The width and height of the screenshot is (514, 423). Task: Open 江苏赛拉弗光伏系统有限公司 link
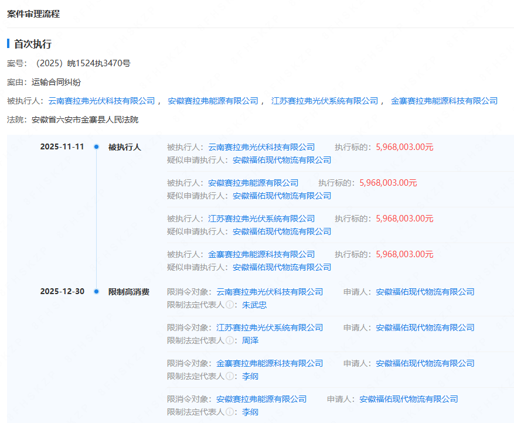point(322,100)
